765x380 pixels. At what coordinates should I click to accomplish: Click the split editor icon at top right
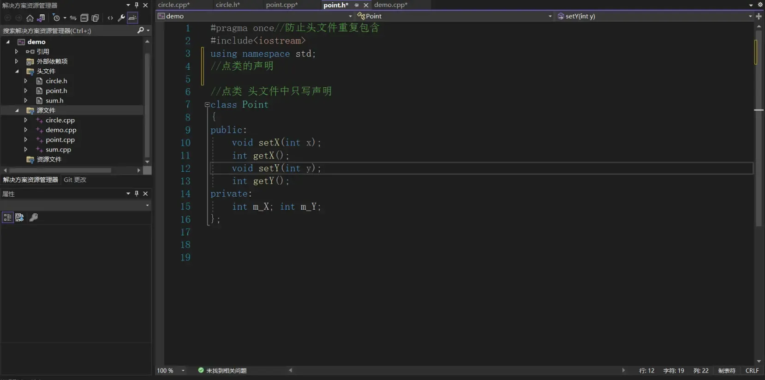tap(759, 16)
